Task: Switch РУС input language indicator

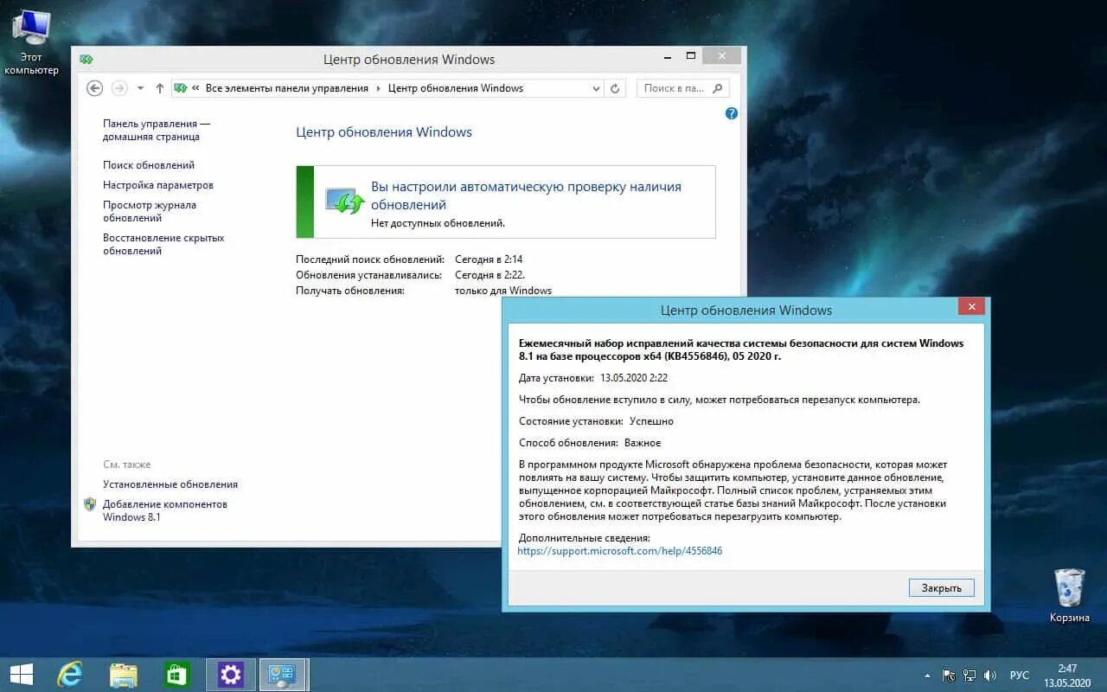Action: click(1020, 676)
